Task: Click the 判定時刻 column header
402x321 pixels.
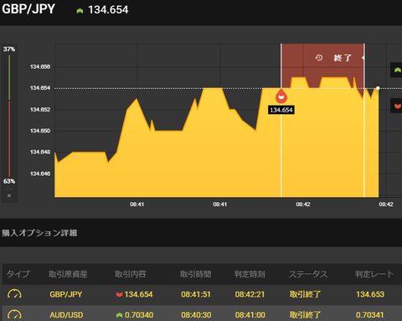Action: click(250, 274)
